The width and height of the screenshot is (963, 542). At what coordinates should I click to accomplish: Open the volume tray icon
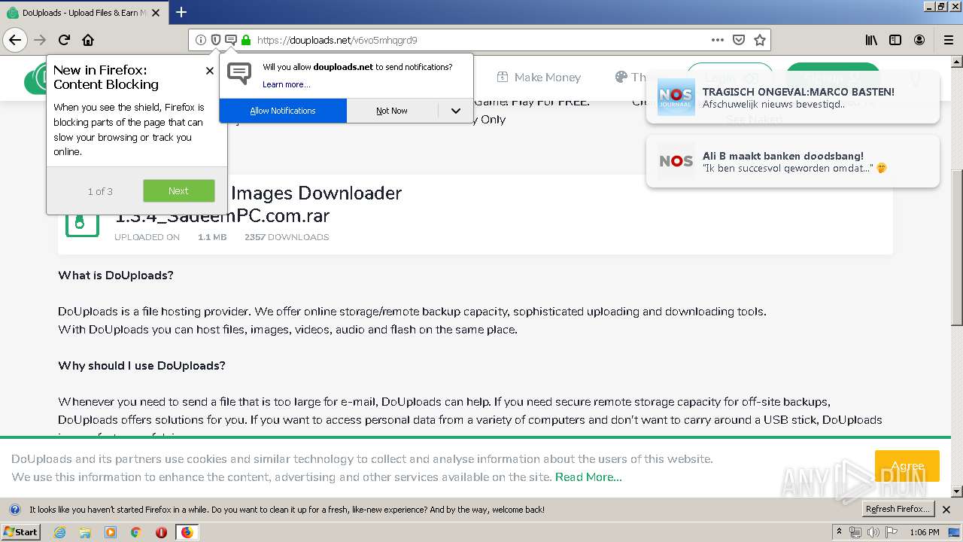(873, 532)
